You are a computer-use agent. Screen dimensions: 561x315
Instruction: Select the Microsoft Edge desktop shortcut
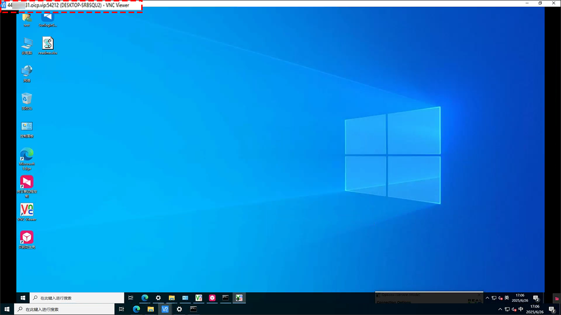coord(27,155)
